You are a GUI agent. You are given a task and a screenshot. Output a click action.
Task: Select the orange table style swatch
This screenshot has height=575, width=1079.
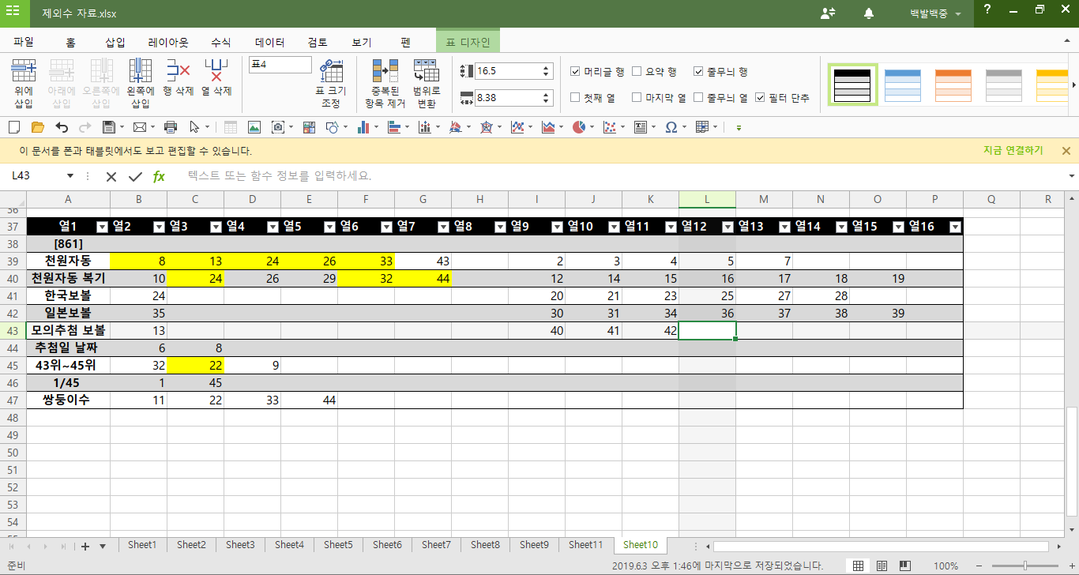(x=953, y=85)
